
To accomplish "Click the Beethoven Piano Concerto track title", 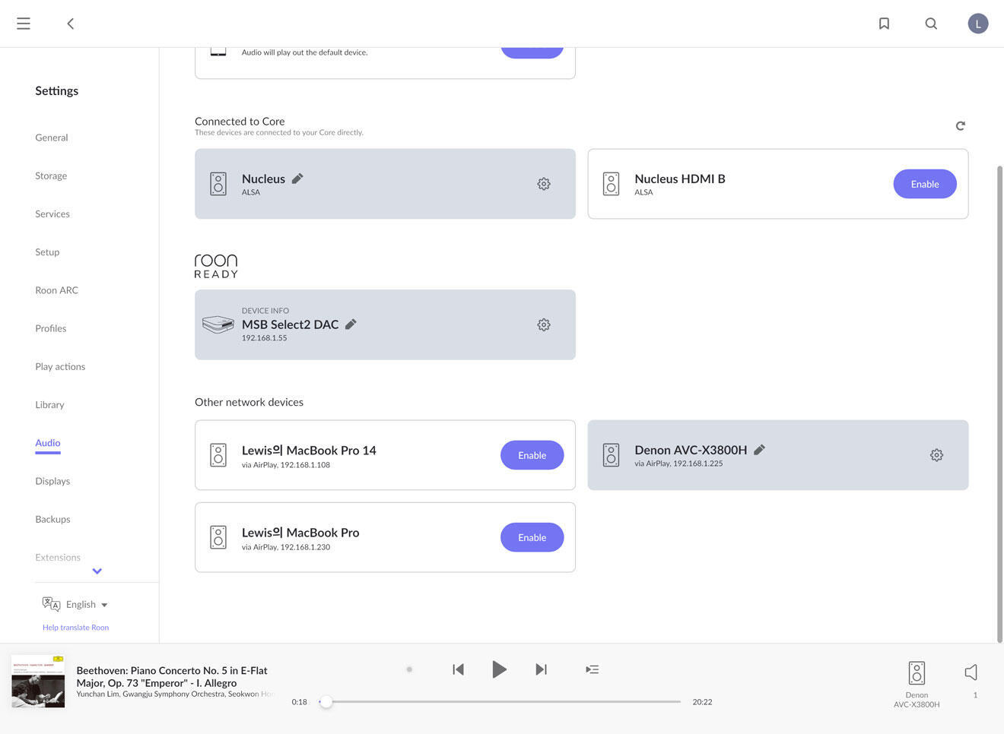I will [x=172, y=676].
